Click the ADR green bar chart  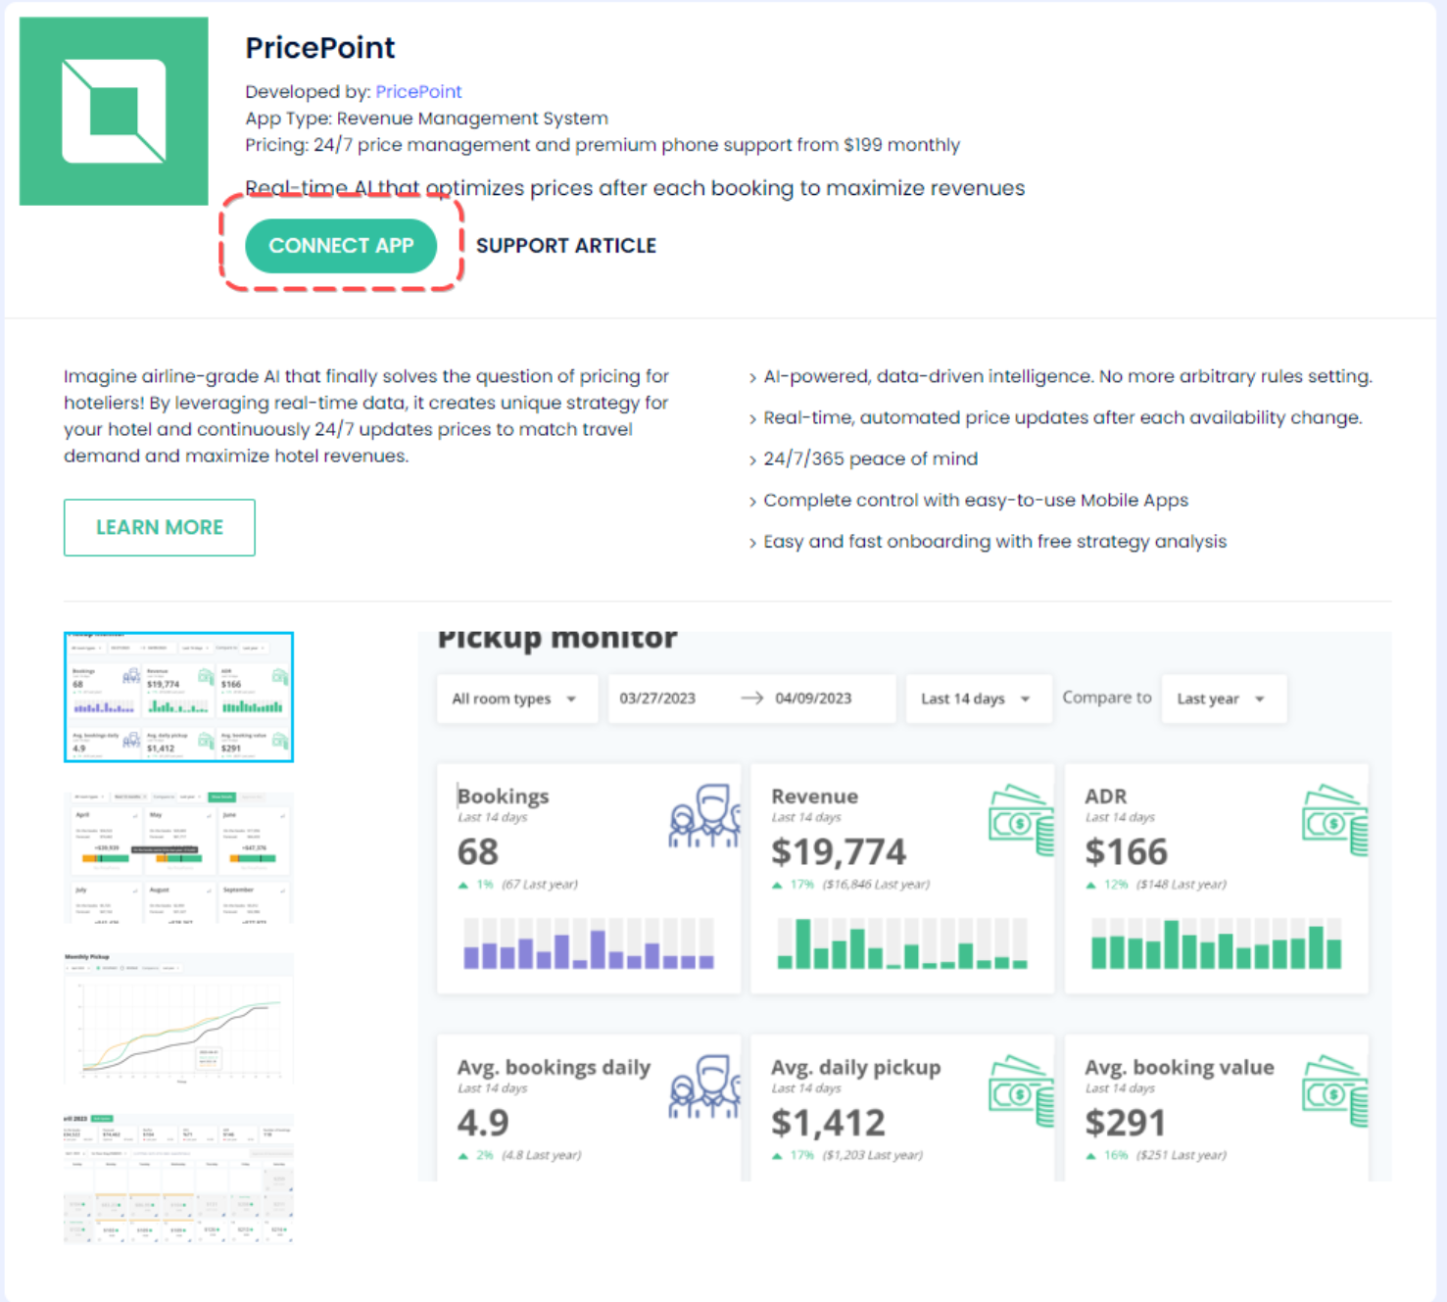click(1216, 943)
